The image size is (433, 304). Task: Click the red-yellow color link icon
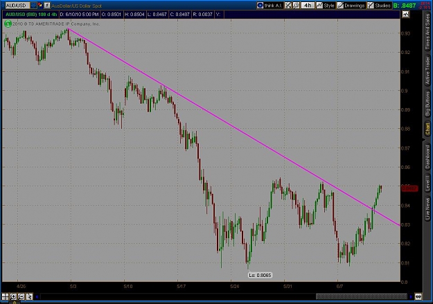click(40, 5)
